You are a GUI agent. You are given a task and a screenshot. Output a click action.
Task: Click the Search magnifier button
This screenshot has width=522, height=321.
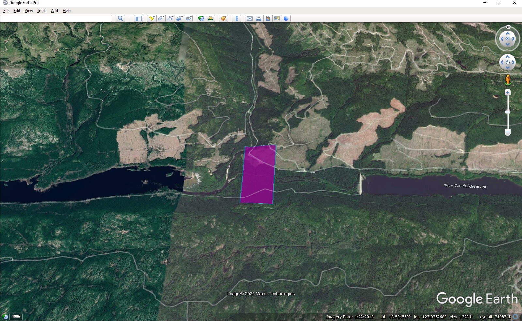pyautogui.click(x=120, y=18)
